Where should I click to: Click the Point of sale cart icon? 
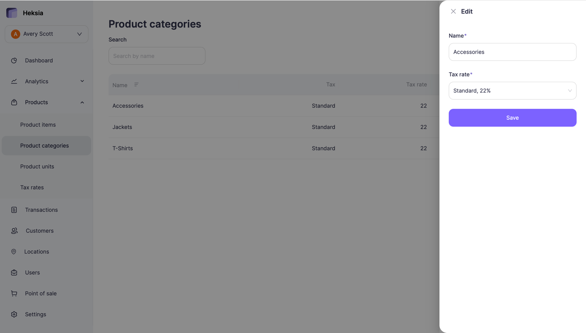14,293
